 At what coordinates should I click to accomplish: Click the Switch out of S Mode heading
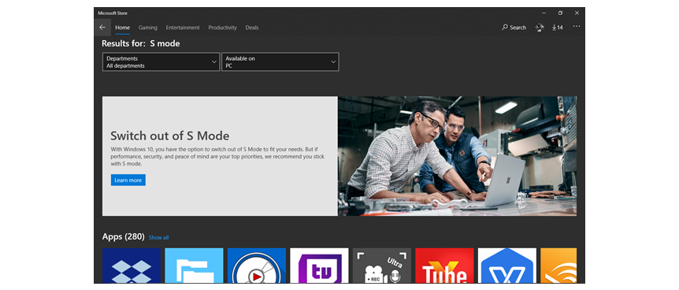click(x=170, y=136)
